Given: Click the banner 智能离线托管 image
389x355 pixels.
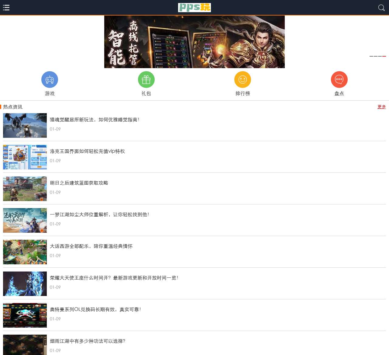Looking at the screenshot, I should click(194, 42).
